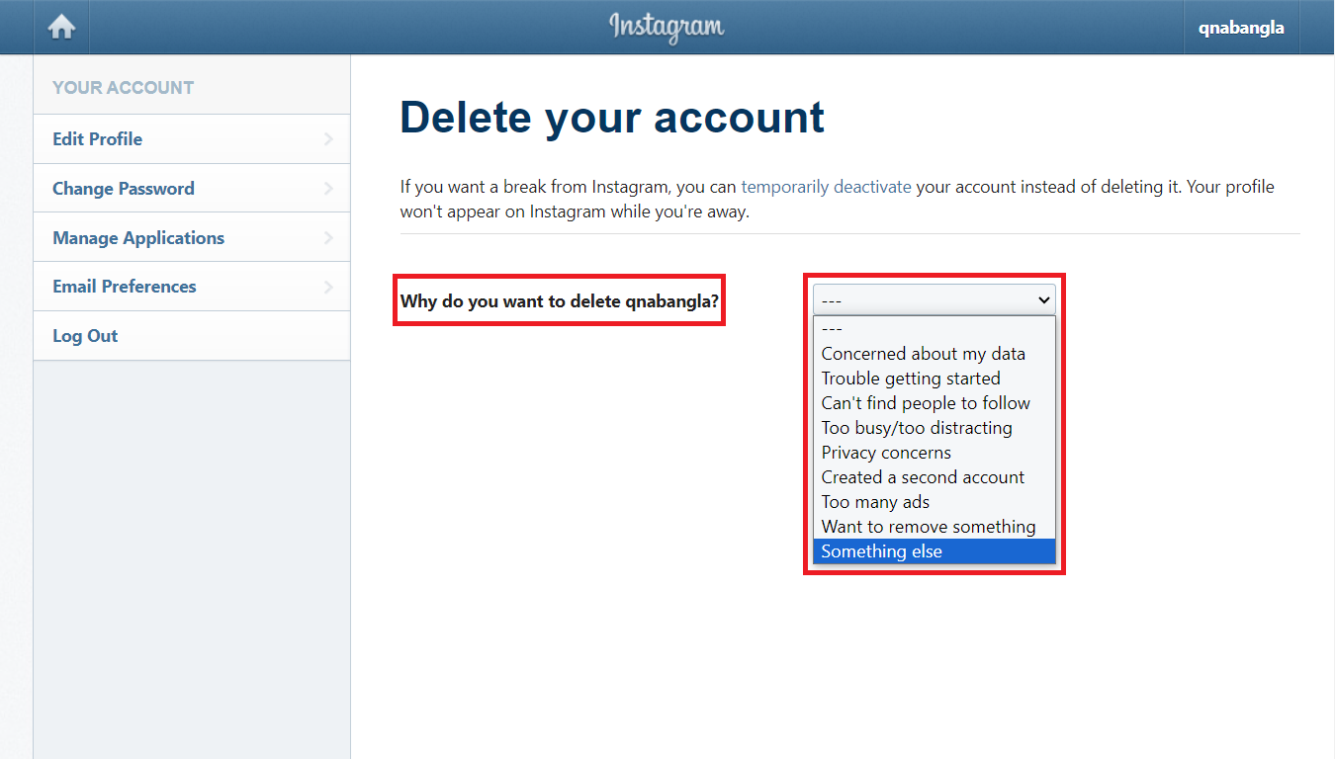
Task: Select 'Concerned about my data' reason
Action: coord(923,353)
